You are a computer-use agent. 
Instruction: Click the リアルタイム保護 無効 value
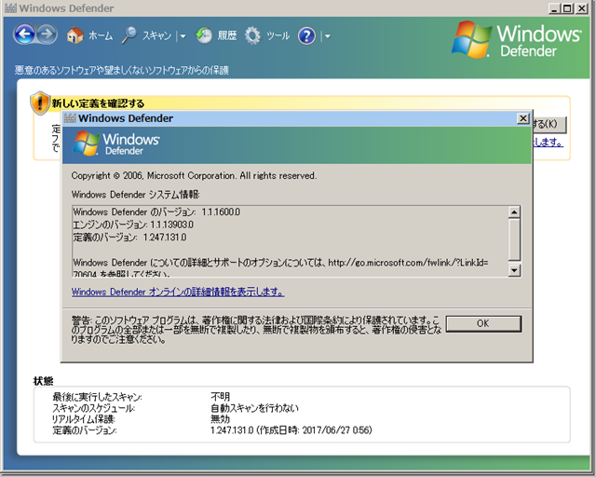point(221,419)
